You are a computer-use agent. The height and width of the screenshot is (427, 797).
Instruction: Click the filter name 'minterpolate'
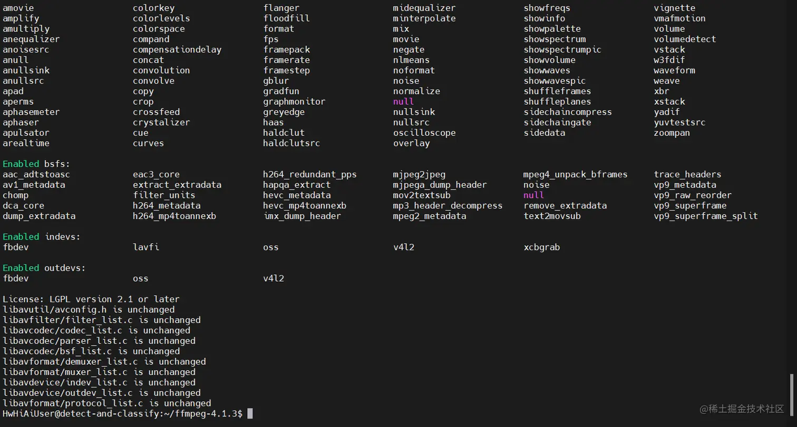click(424, 18)
